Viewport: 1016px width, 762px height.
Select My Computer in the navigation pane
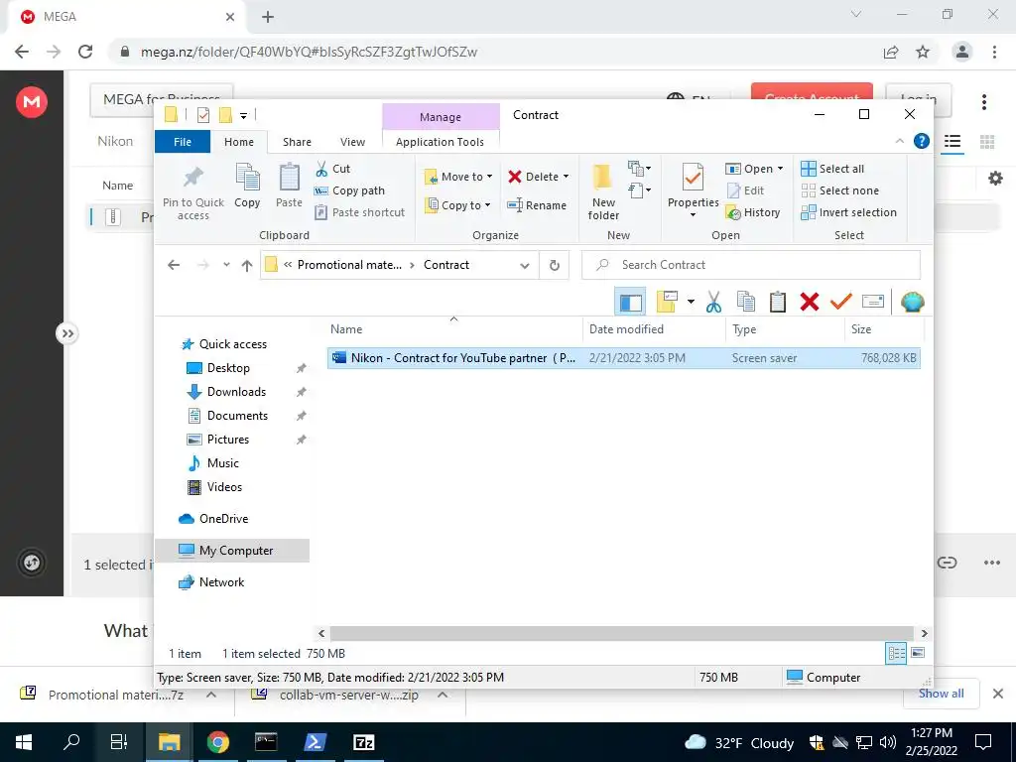[232, 551]
